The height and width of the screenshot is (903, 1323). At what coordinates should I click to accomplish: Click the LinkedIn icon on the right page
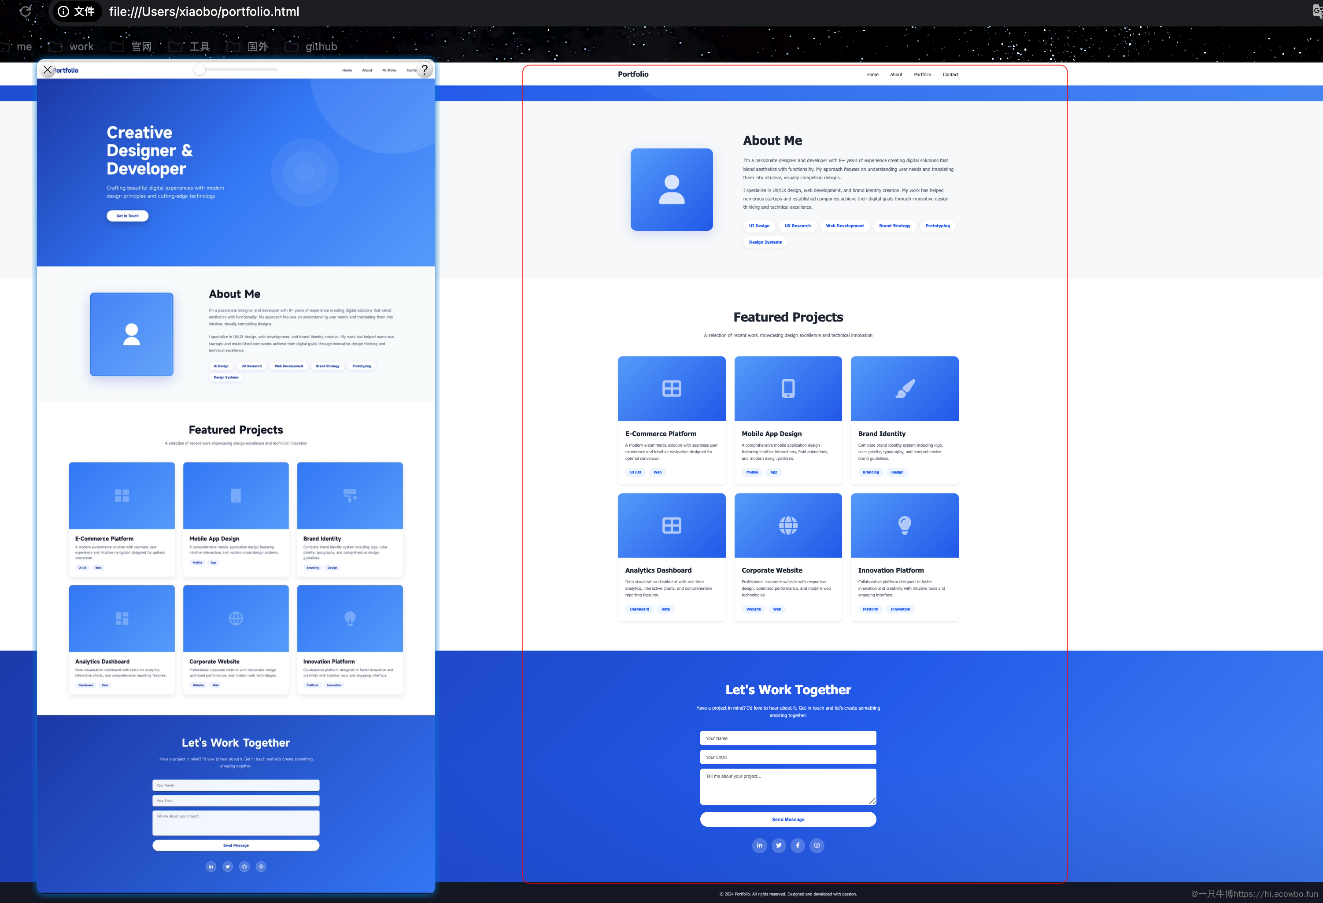[x=759, y=845]
